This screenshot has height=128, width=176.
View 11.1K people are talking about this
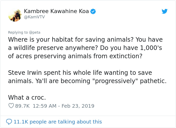click(x=58, y=122)
